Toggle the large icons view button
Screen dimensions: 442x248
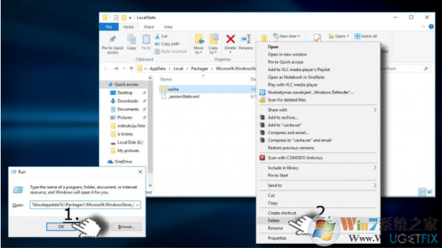coord(430,192)
